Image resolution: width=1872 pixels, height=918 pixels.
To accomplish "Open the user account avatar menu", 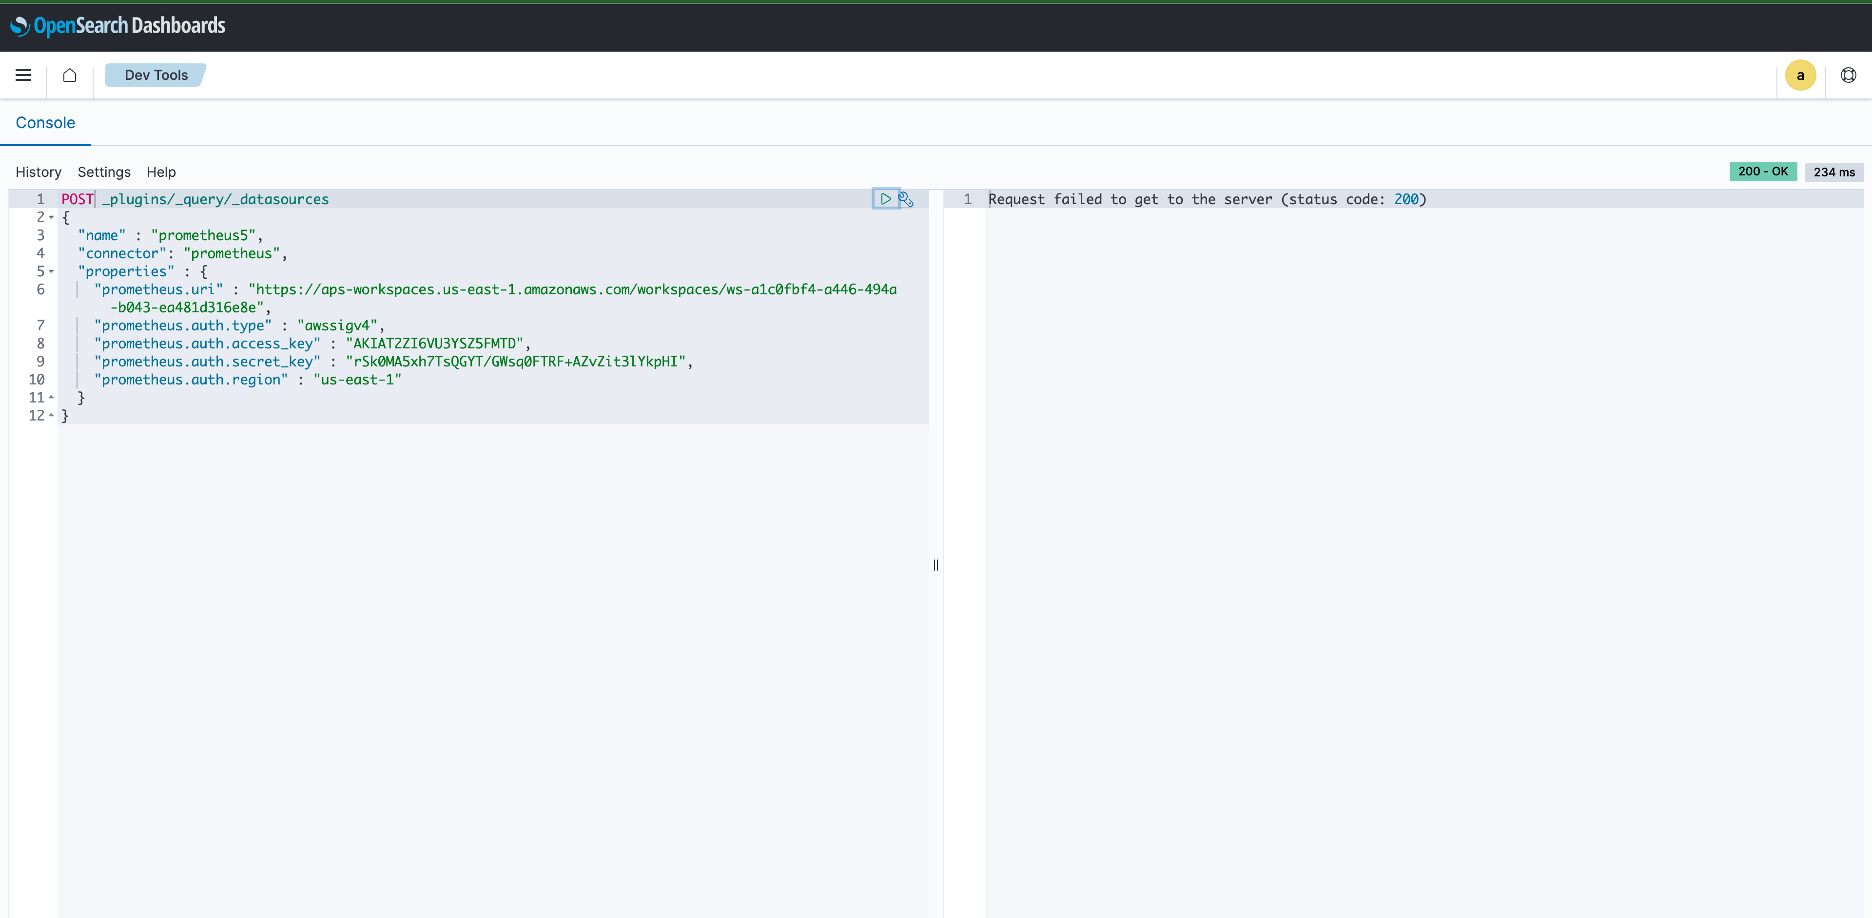I will tap(1800, 75).
